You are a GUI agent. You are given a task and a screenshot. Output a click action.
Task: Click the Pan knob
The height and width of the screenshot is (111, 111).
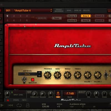pos(89,94)
